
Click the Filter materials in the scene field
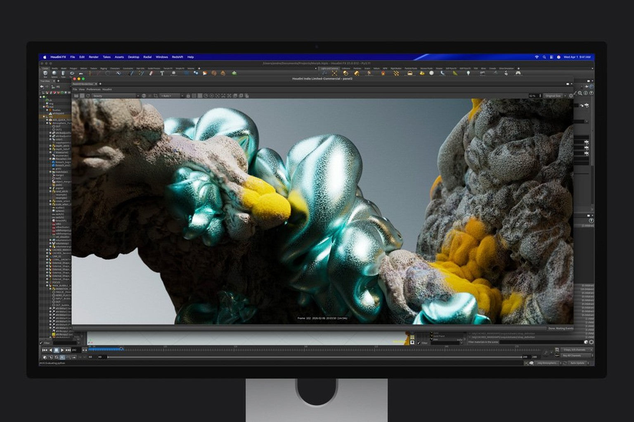point(541,342)
